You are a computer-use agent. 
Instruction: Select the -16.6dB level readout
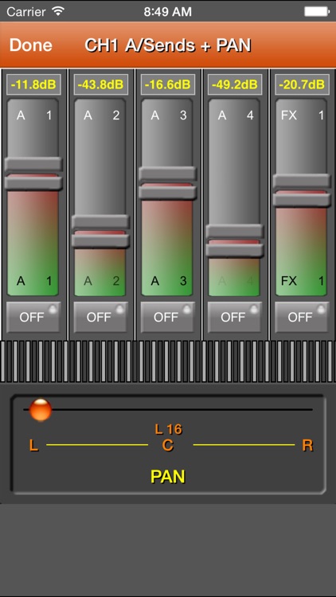(168, 84)
